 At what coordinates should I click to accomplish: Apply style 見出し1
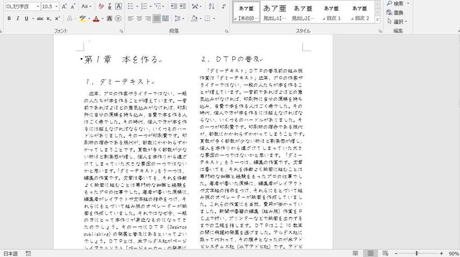[274, 12]
